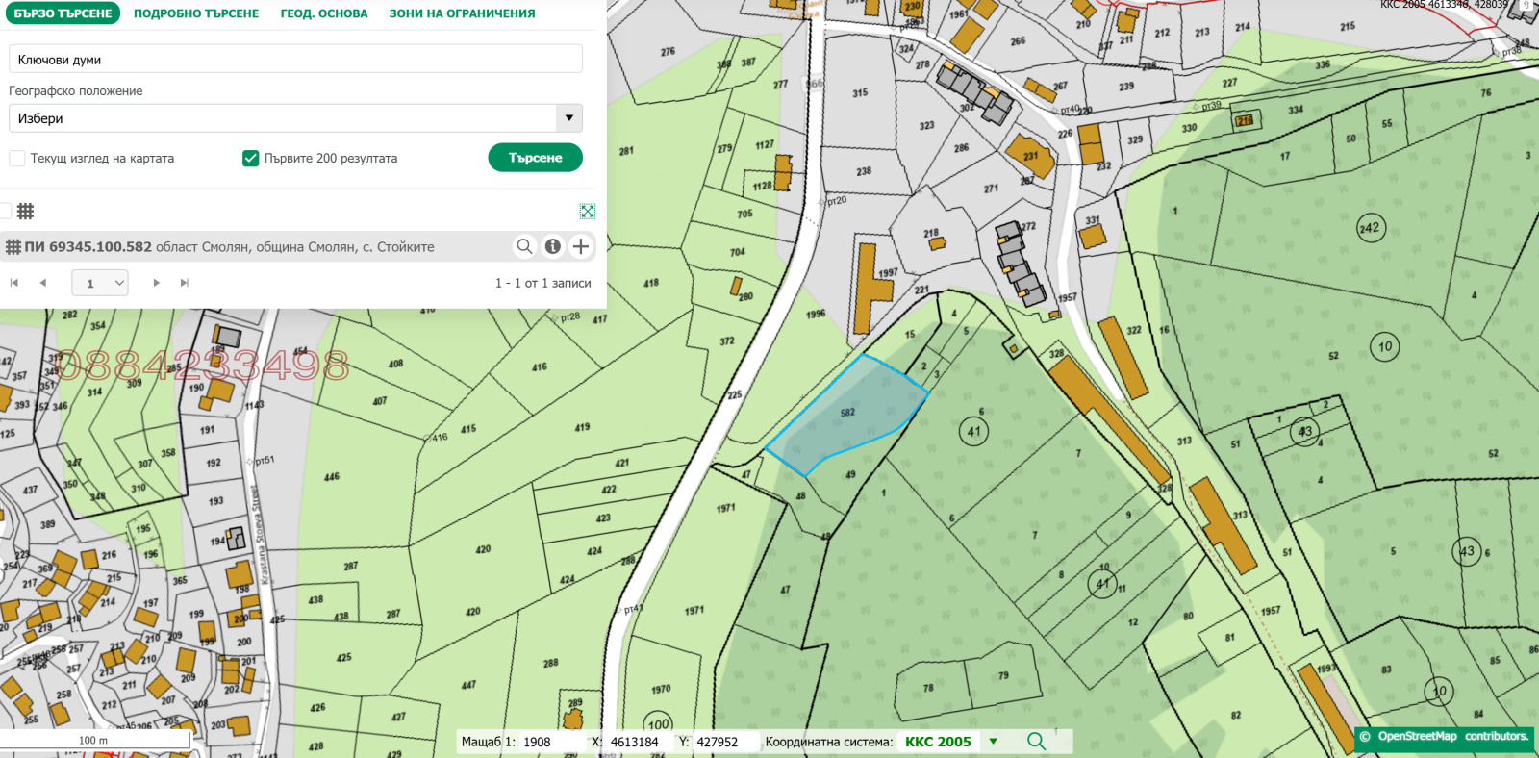Expand the page number dropdown
This screenshot has width=1539, height=758.
tap(119, 283)
